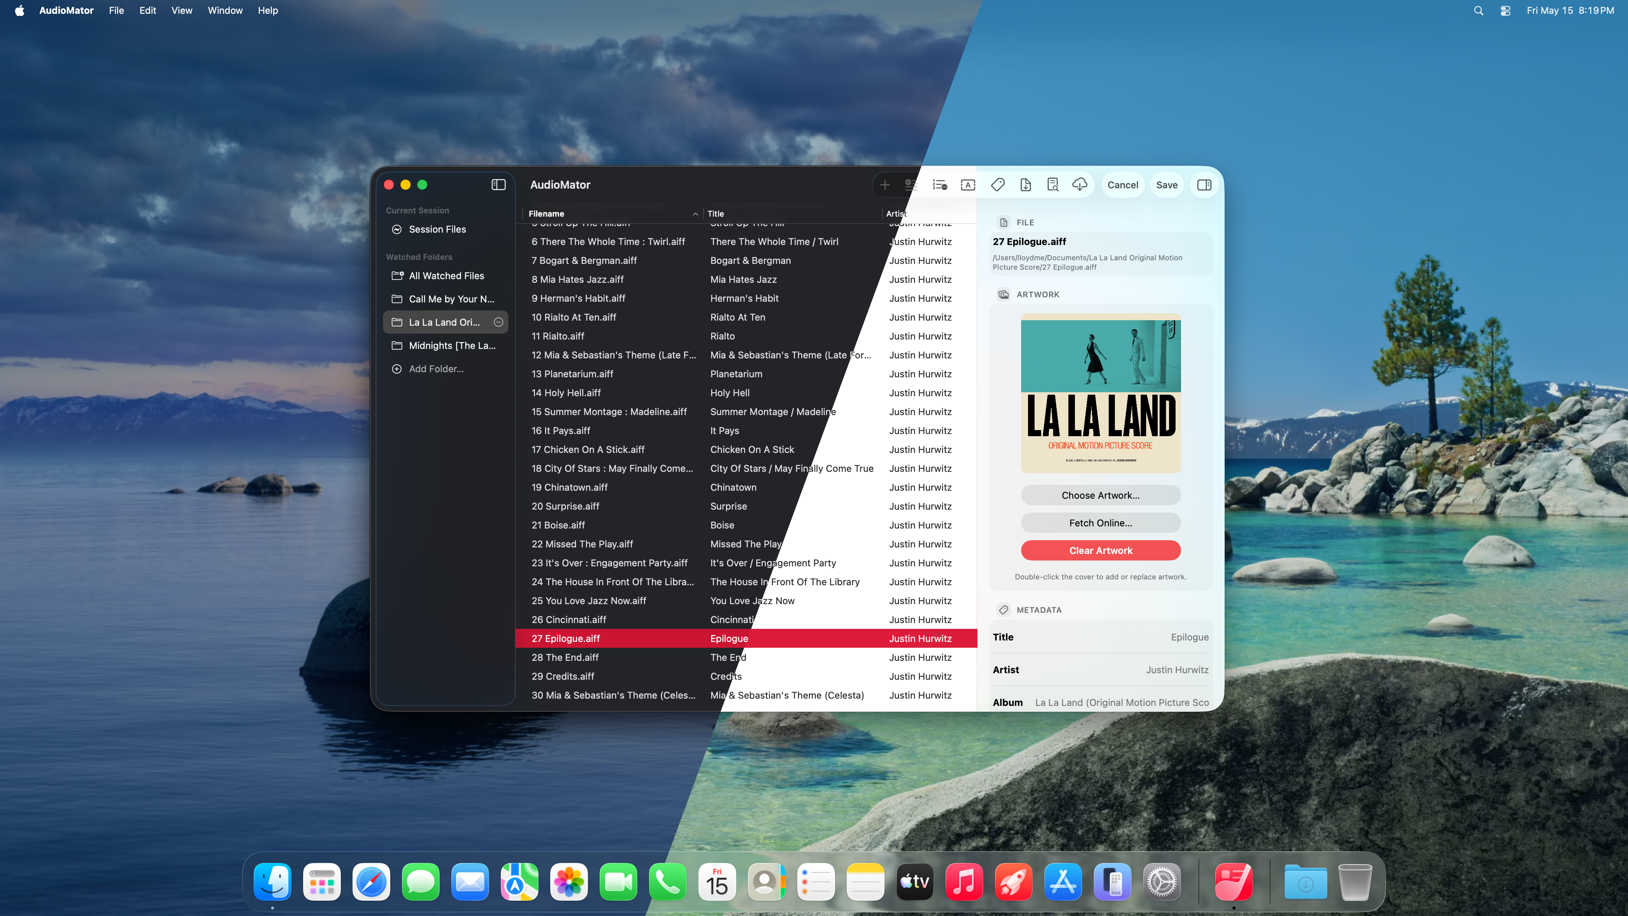The width and height of the screenshot is (1628, 916).
Task: Click the rename text field toolbar icon
Action: (968, 185)
